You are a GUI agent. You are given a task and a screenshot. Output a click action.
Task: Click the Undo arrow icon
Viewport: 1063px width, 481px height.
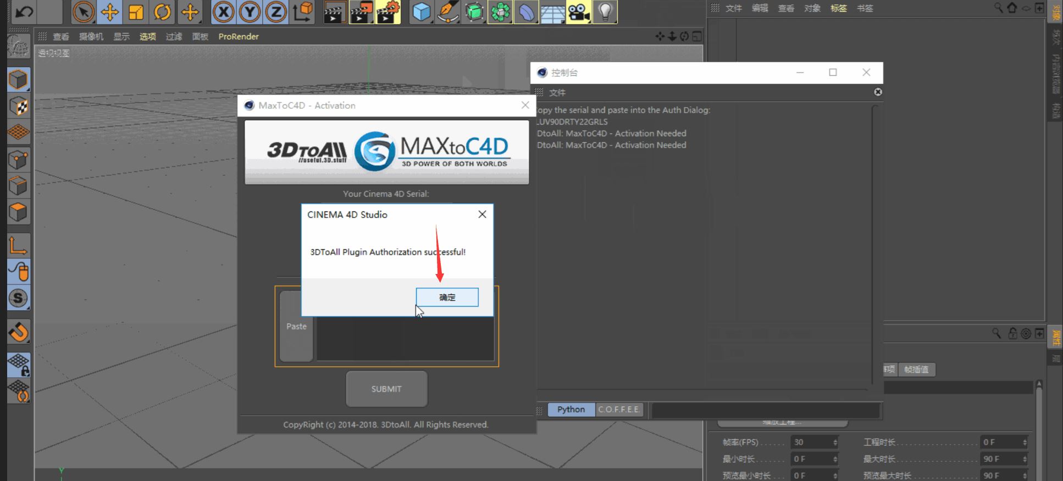(x=24, y=12)
